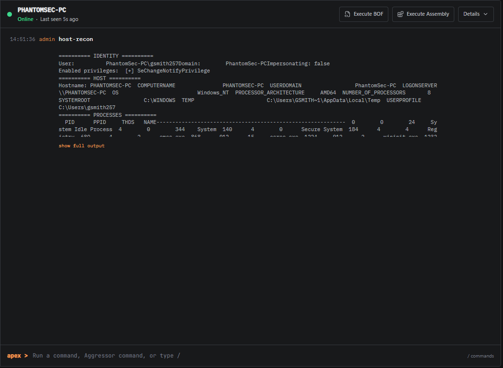Click the IDENTITY section header
This screenshot has width=503, height=368.
106,56
